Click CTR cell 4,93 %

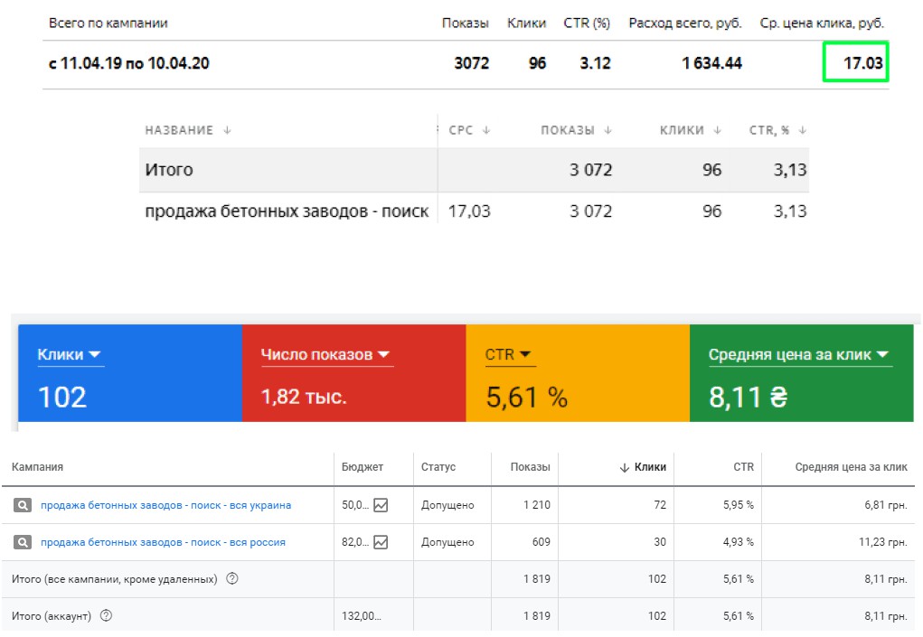point(739,542)
